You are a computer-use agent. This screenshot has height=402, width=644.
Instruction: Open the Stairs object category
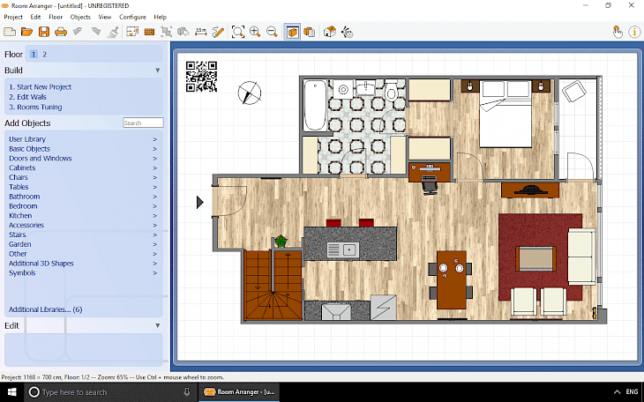tap(83, 234)
